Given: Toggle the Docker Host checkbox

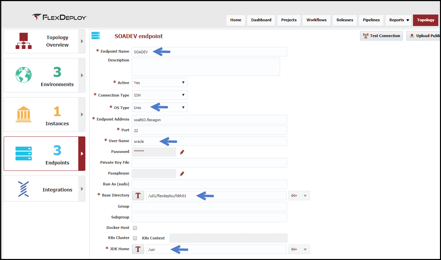Looking at the screenshot, I should 135,228.
